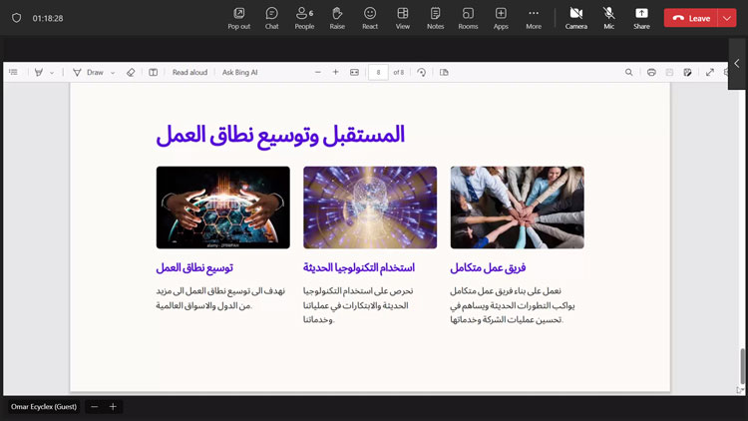The image size is (748, 421).
Task: Raise your hand in the meeting
Action: point(337,17)
